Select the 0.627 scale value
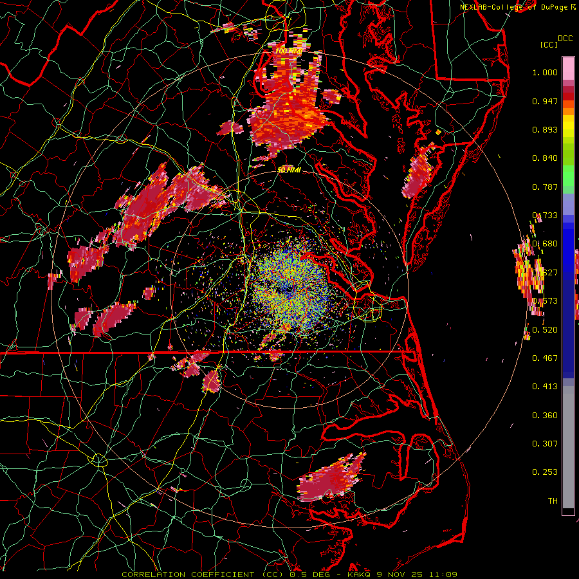The image size is (579, 579). click(545, 273)
